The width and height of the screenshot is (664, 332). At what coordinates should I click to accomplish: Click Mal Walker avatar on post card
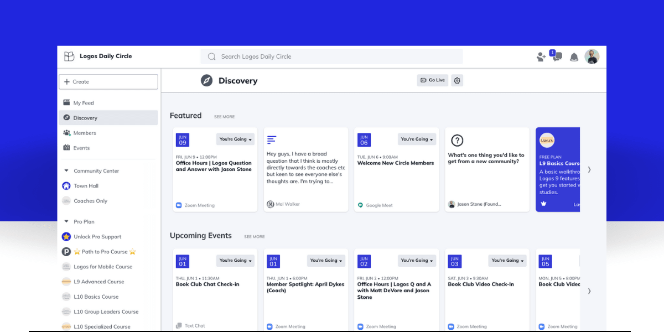pos(270,204)
